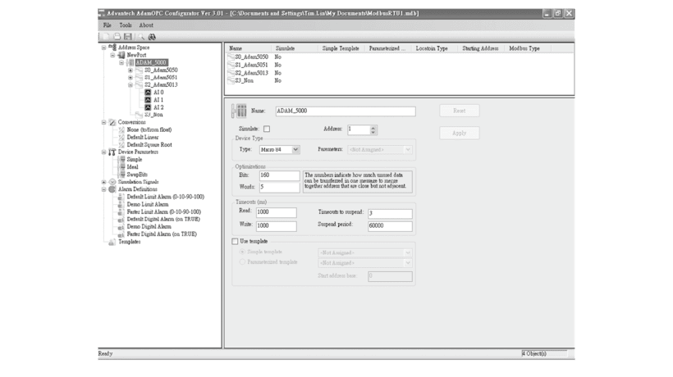
Task: Click the AI 1 analog input icon
Action: tap(148, 100)
